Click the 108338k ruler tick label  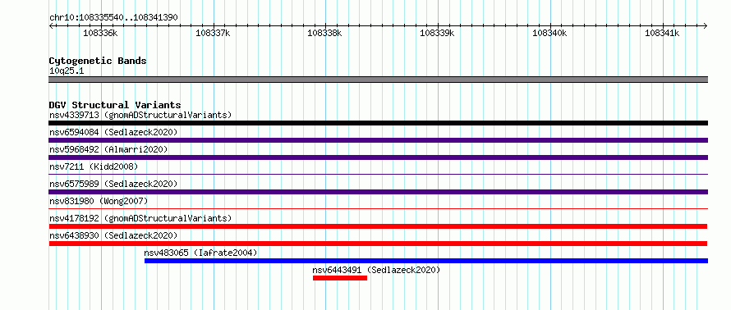click(324, 33)
